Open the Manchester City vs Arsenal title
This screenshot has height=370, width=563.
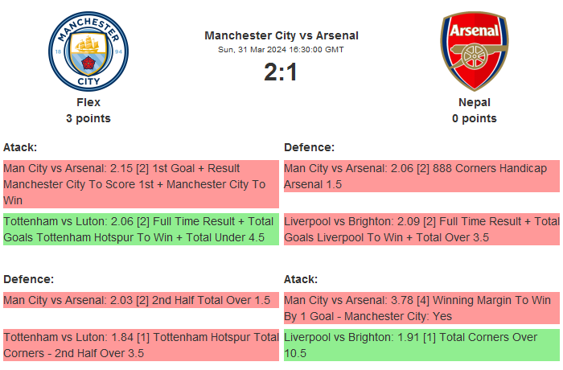281,35
